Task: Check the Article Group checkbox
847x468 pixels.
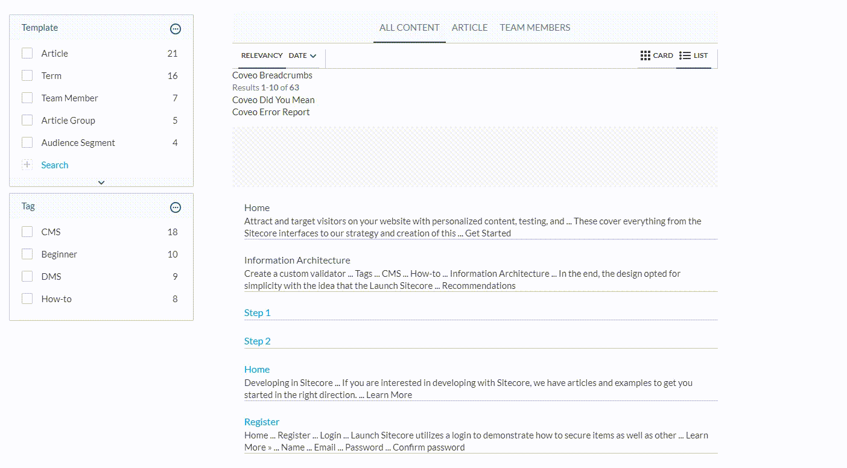Action: pos(27,121)
